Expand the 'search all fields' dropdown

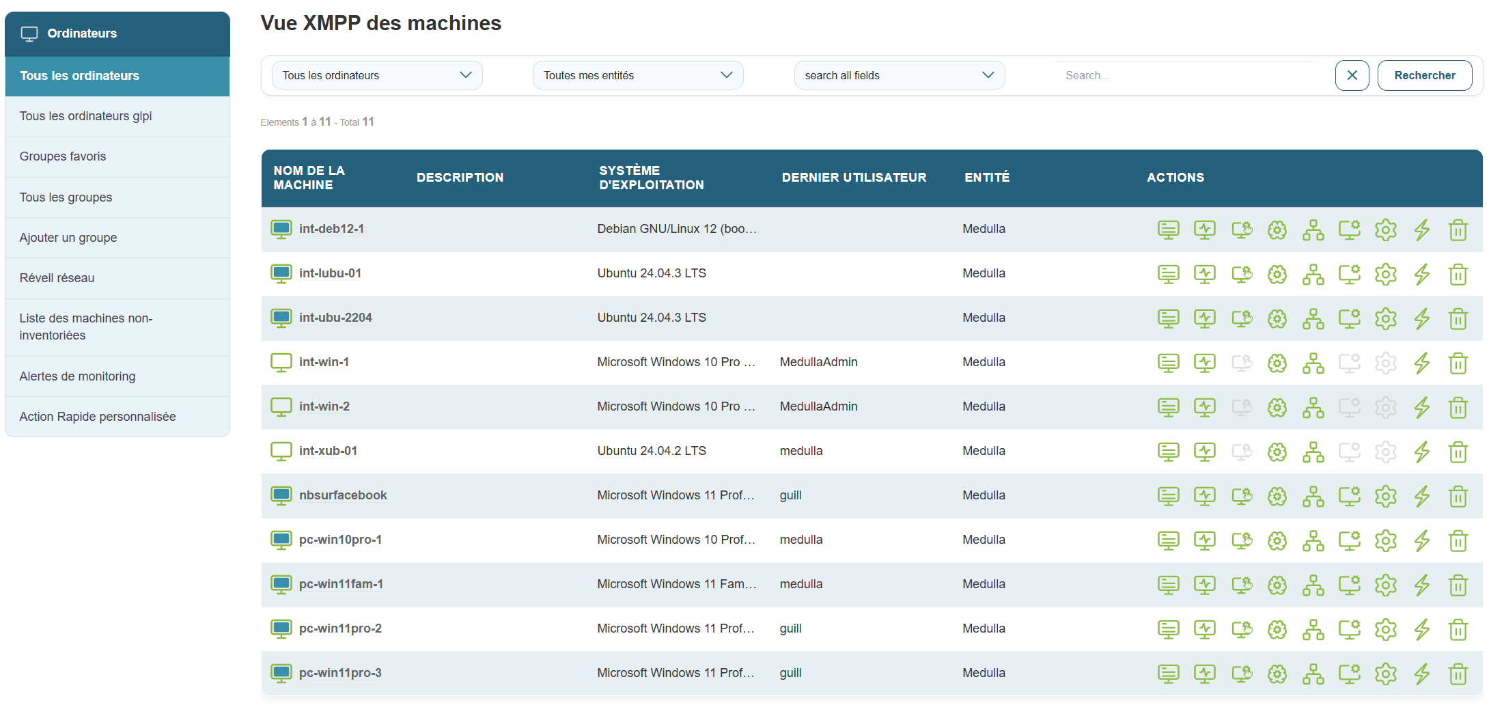[899, 75]
